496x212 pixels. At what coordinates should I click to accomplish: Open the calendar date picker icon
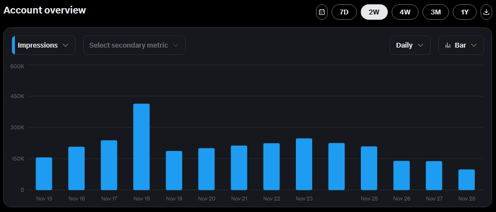(x=322, y=12)
